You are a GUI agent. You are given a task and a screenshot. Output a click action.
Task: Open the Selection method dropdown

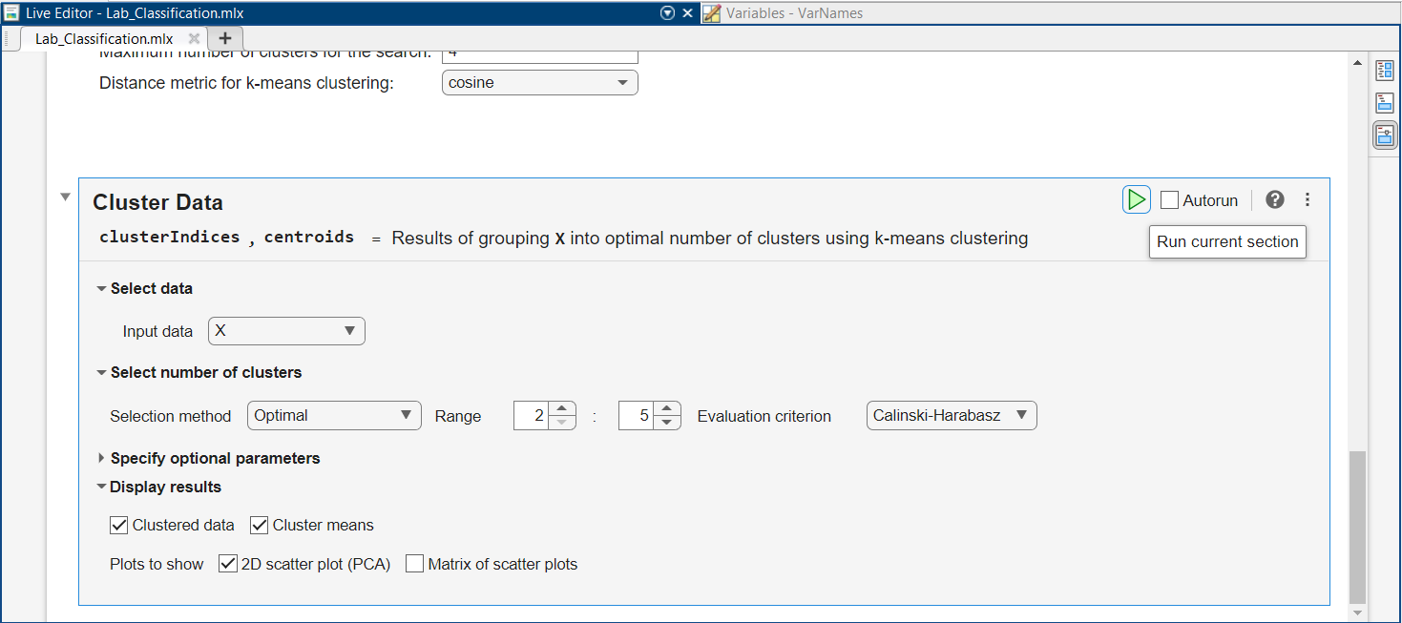(x=334, y=416)
